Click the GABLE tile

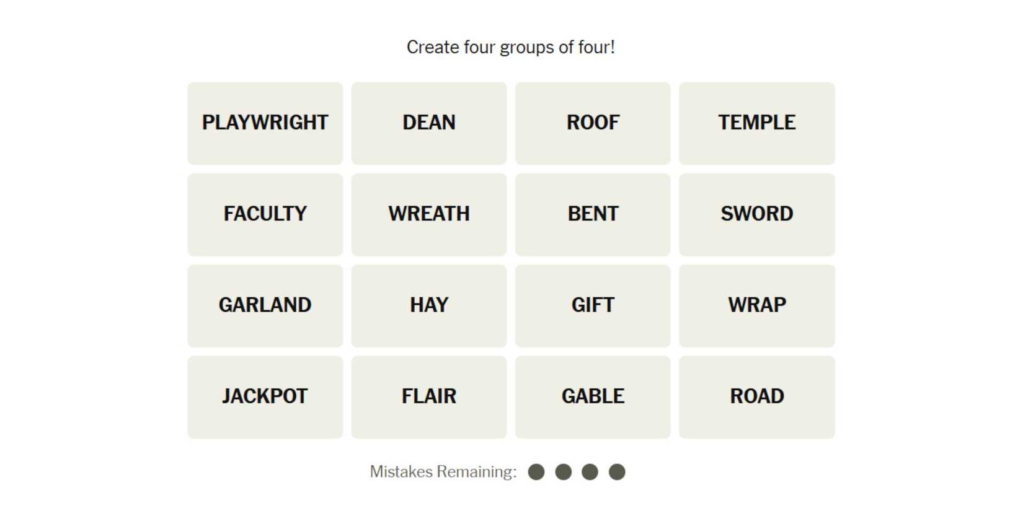coord(593,397)
